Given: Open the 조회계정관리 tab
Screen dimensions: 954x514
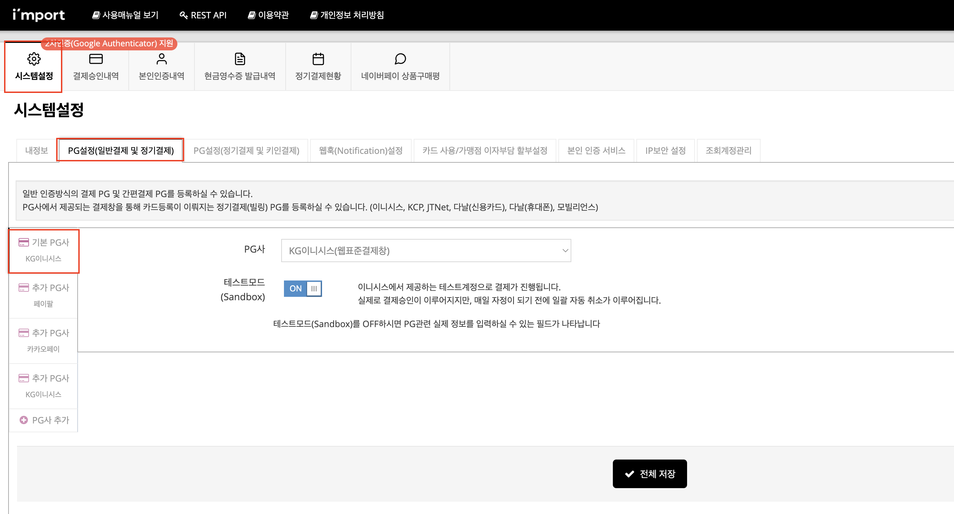Looking at the screenshot, I should click(729, 150).
